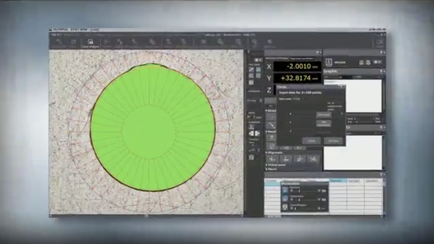
Task: Toggle the top light source icon in the illumination popup
Action: [x=285, y=190]
